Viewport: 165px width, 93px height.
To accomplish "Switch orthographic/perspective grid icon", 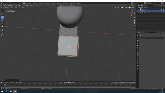I will (x=134, y=26).
